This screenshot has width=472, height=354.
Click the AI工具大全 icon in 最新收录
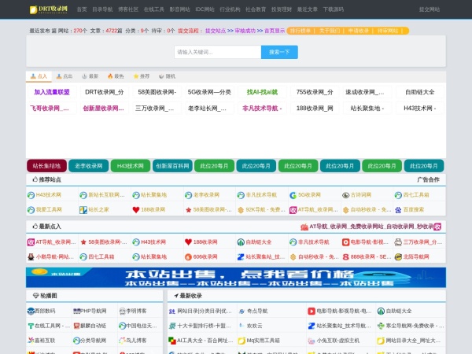tap(172, 341)
